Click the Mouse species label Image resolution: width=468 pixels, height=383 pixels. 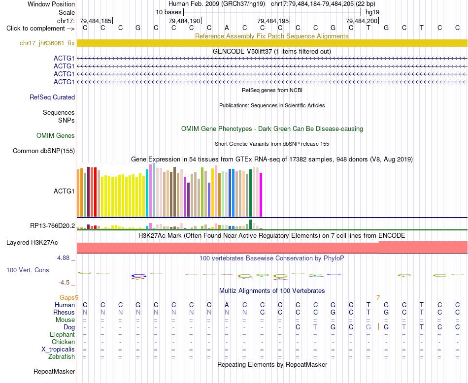(x=65, y=319)
